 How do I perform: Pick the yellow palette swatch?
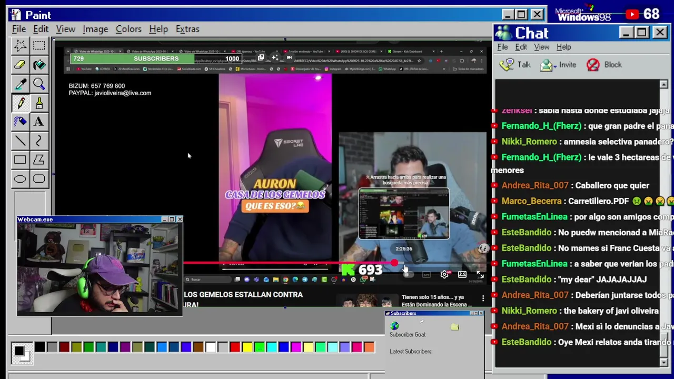[x=247, y=347]
